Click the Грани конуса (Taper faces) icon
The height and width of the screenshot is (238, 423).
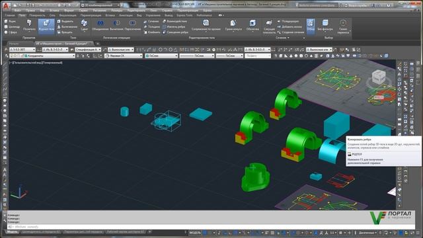pyautogui.click(x=233, y=23)
